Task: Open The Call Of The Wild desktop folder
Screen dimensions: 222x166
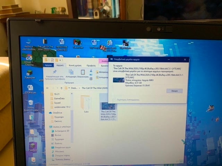Action: 45,45
